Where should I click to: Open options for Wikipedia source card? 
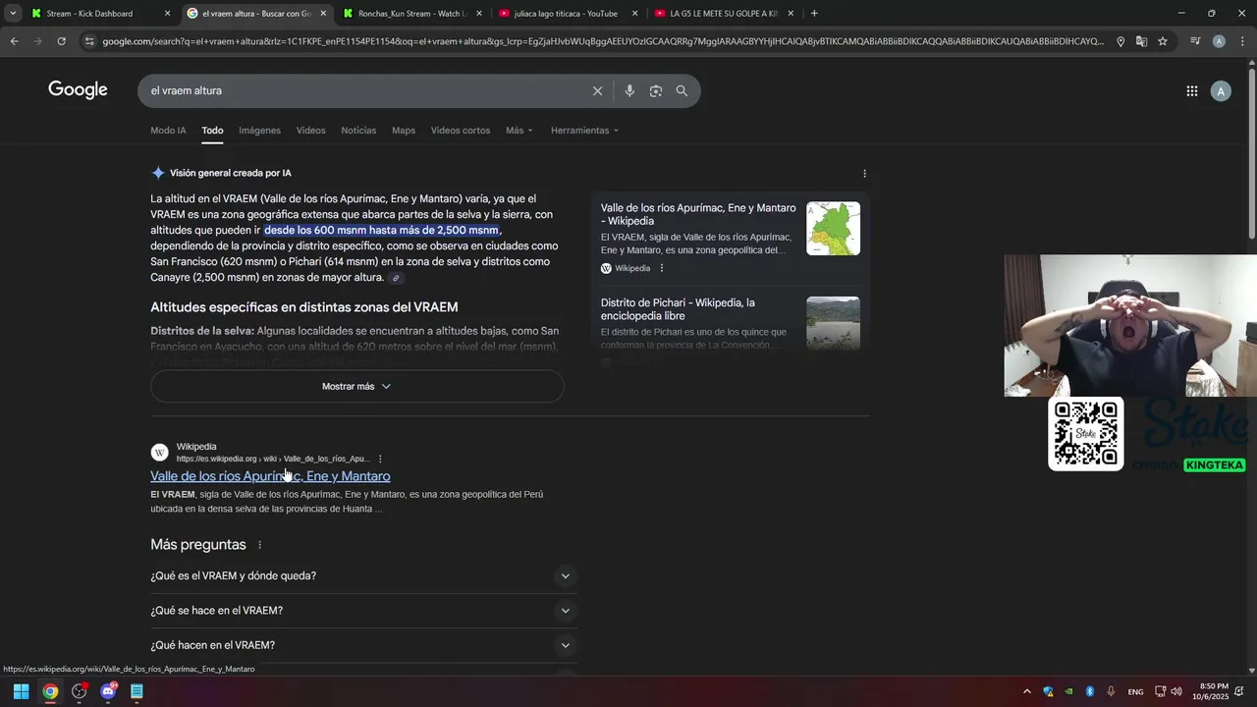coord(662,268)
